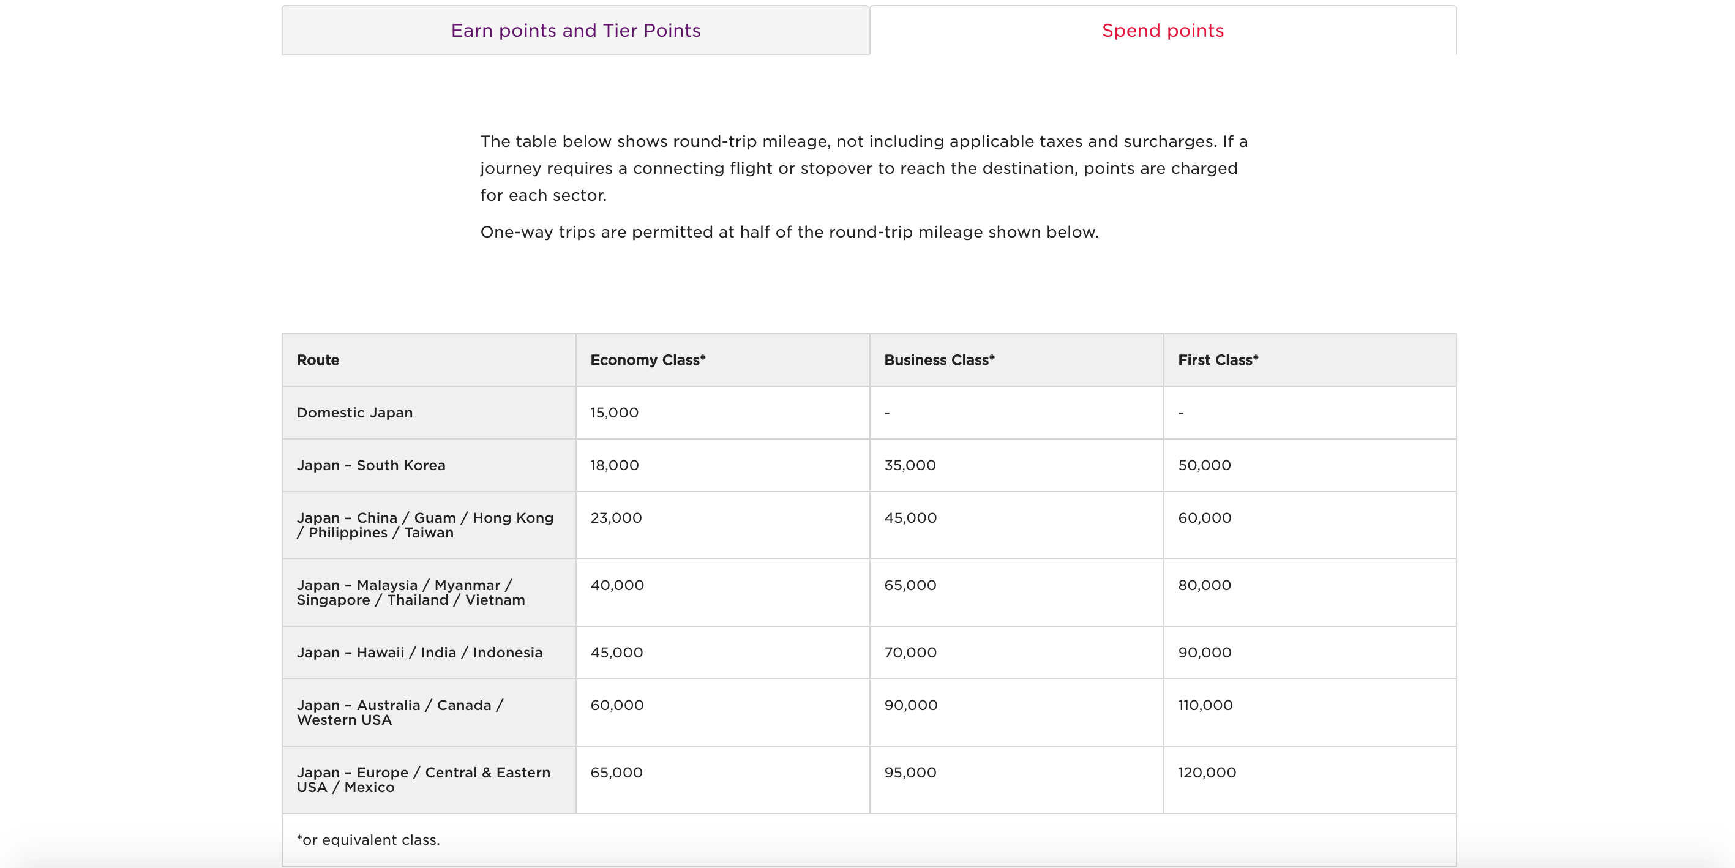Click 35,000 business points for South Korea
This screenshot has height=868, width=1735.
coord(909,465)
